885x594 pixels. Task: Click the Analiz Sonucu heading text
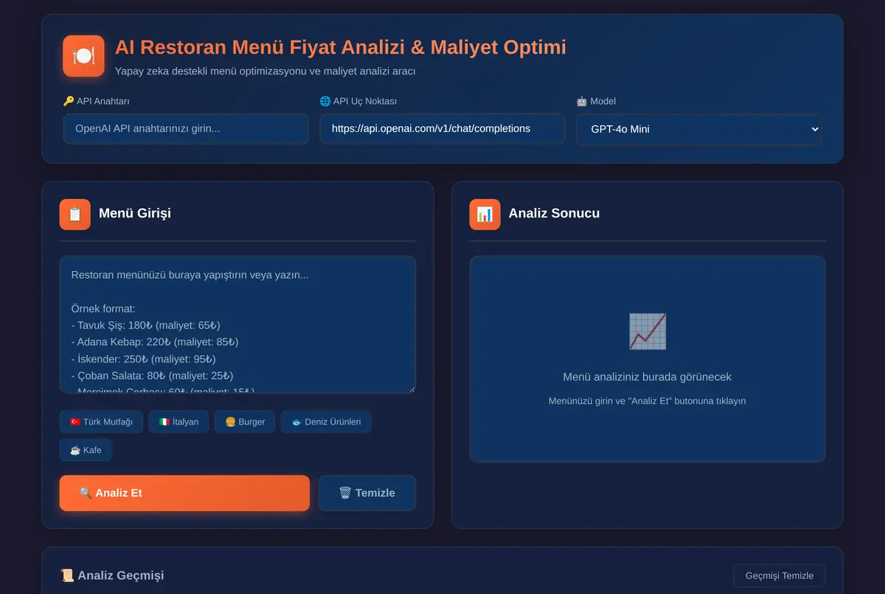[554, 214]
